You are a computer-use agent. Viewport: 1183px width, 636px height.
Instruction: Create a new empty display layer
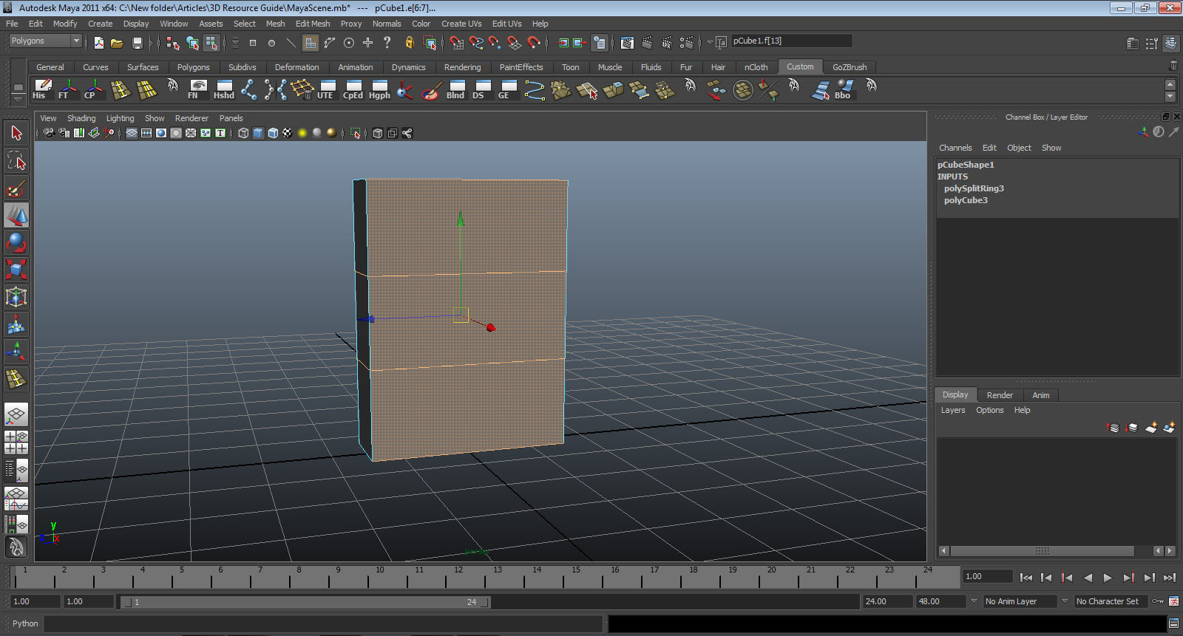[1150, 428]
